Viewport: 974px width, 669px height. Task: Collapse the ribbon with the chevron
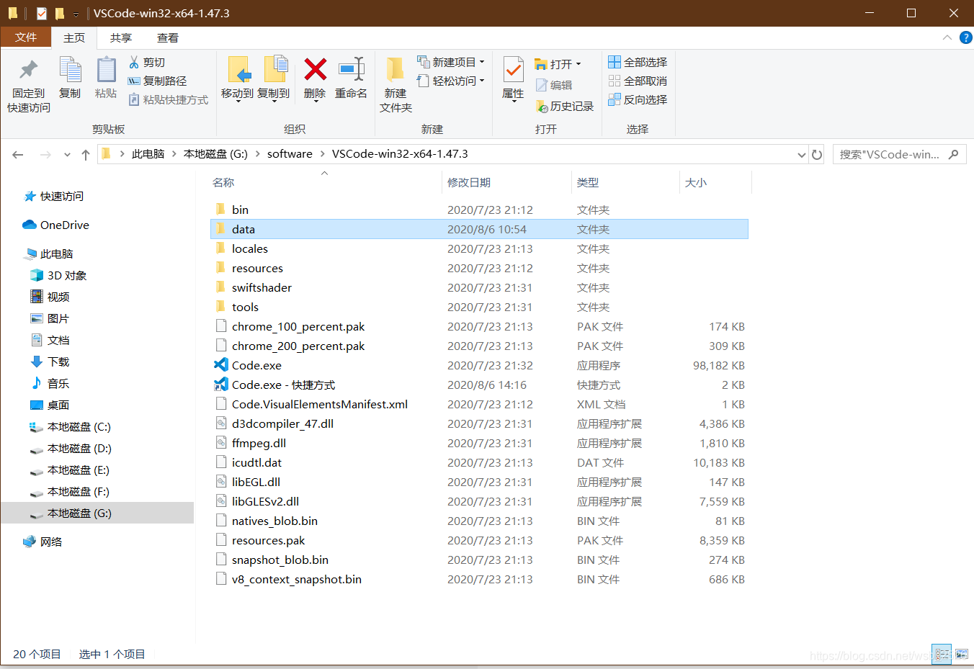947,37
